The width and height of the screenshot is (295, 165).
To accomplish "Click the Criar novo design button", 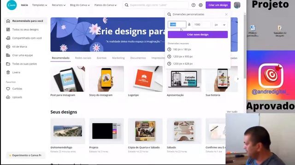I will pyautogui.click(x=198, y=34).
